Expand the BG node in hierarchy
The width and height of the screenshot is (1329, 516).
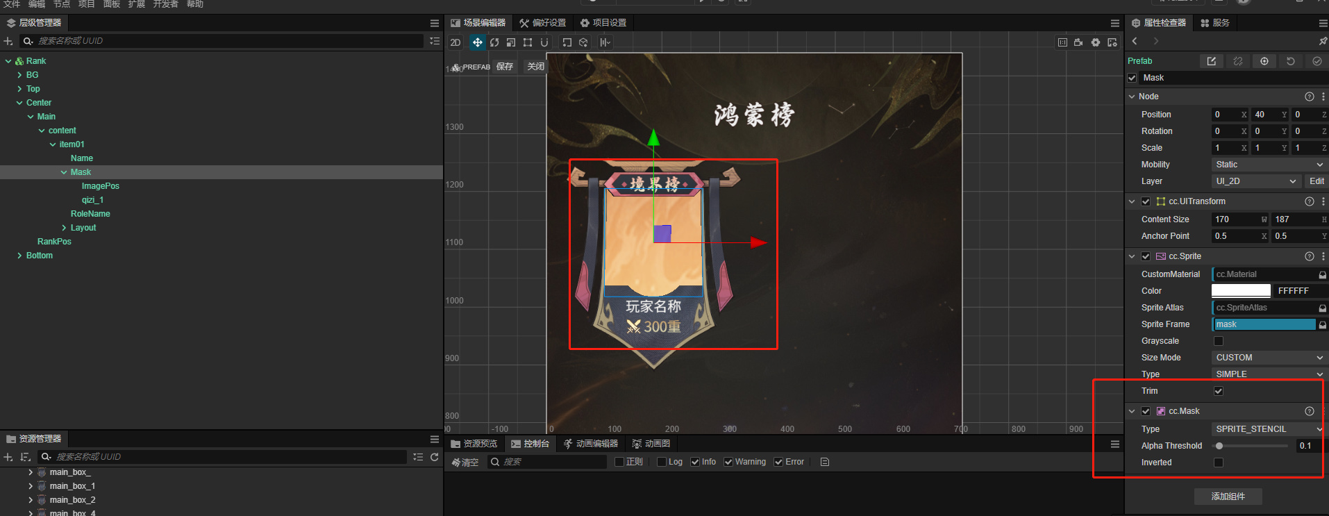(19, 75)
